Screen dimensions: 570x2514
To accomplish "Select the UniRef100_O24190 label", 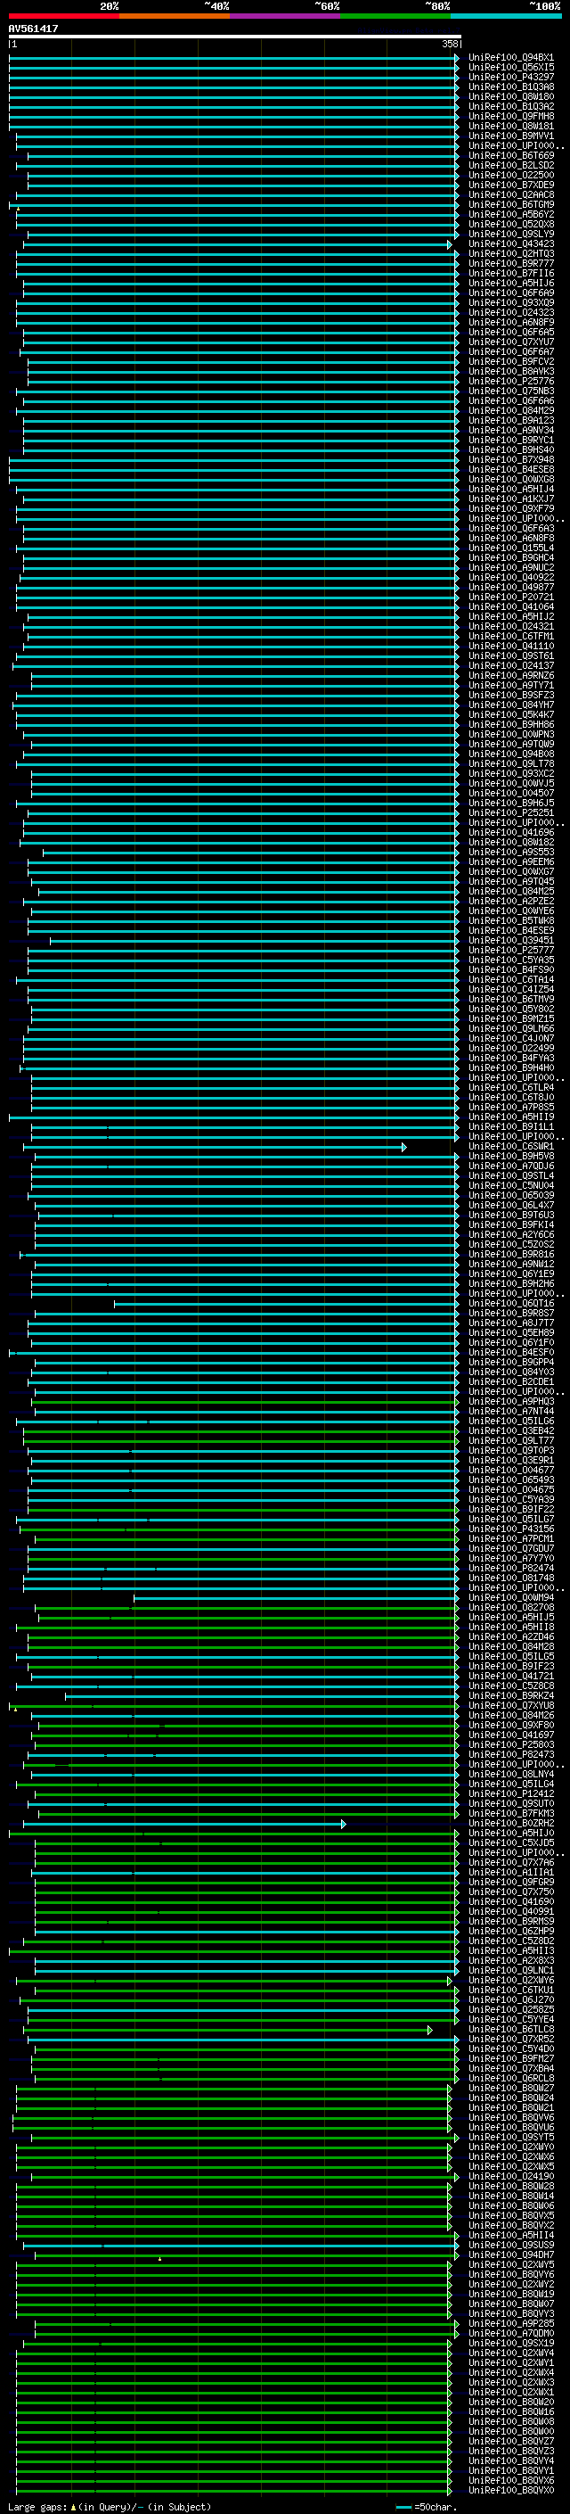I will pos(510,2176).
